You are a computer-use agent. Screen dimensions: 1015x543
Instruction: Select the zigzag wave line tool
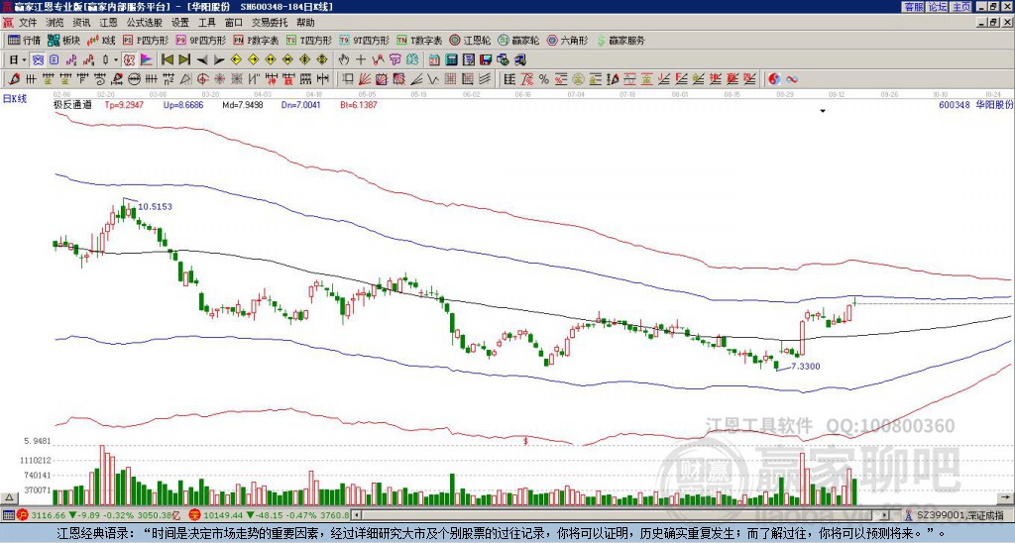[x=432, y=79]
